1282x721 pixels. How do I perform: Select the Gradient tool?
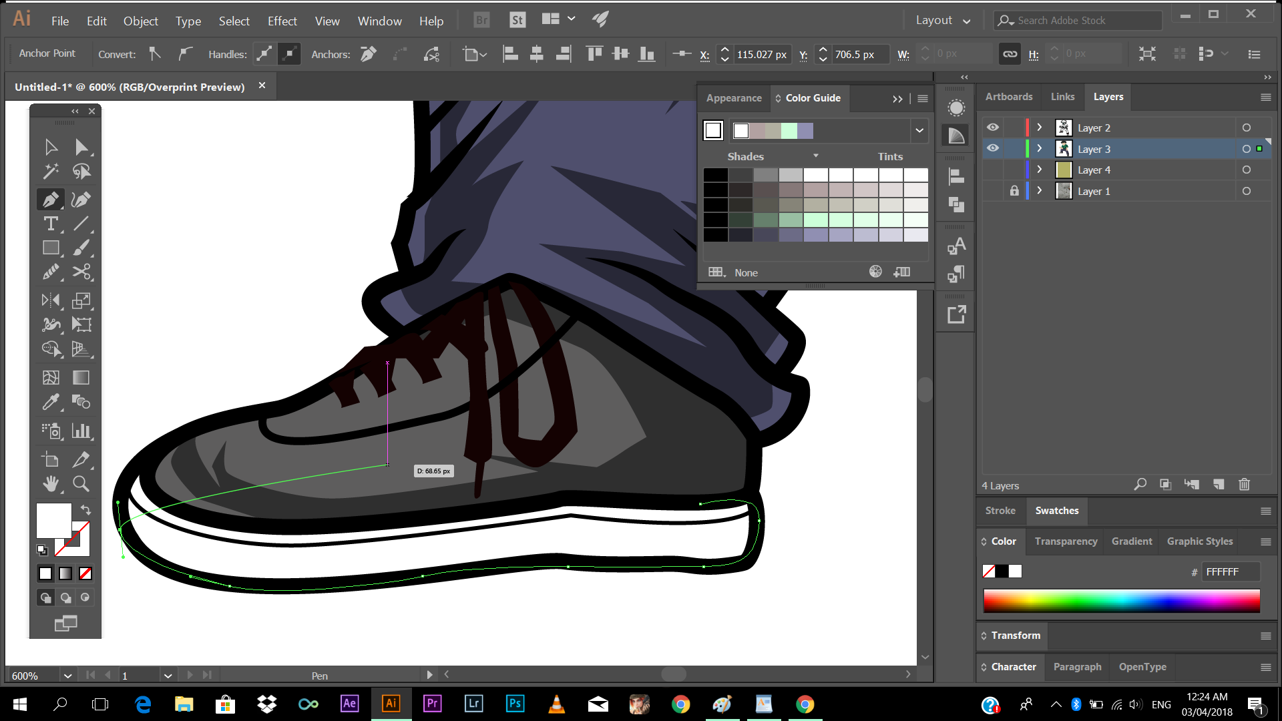tap(81, 378)
